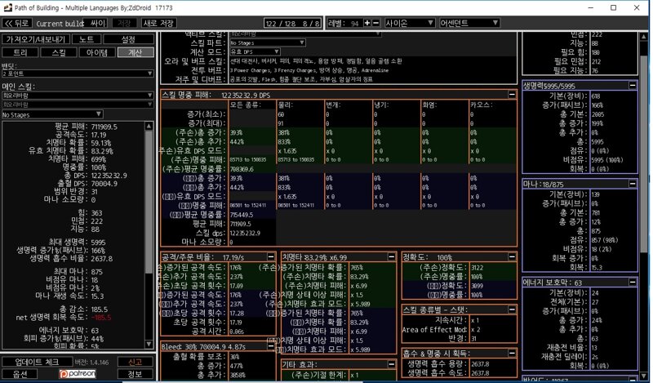Open 계산 모드 유효 DPS dropdown
This screenshot has height=383, width=653.
coord(255,51)
